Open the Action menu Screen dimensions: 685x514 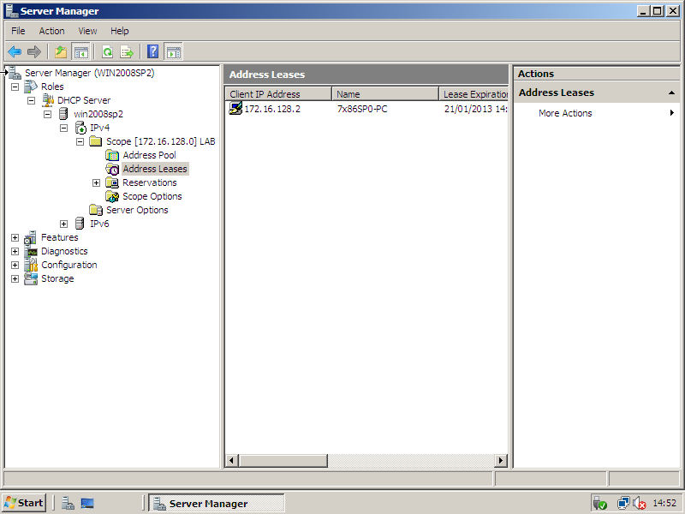(51, 31)
